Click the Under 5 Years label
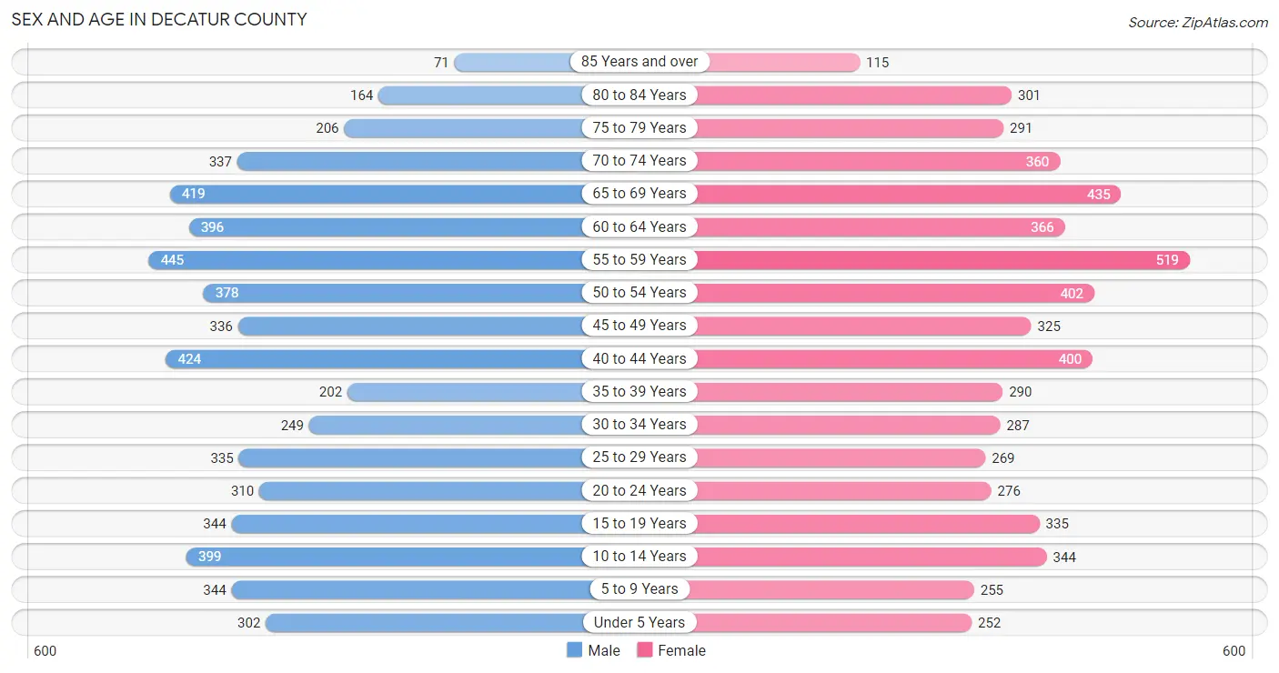The image size is (1279, 673). 639,623
